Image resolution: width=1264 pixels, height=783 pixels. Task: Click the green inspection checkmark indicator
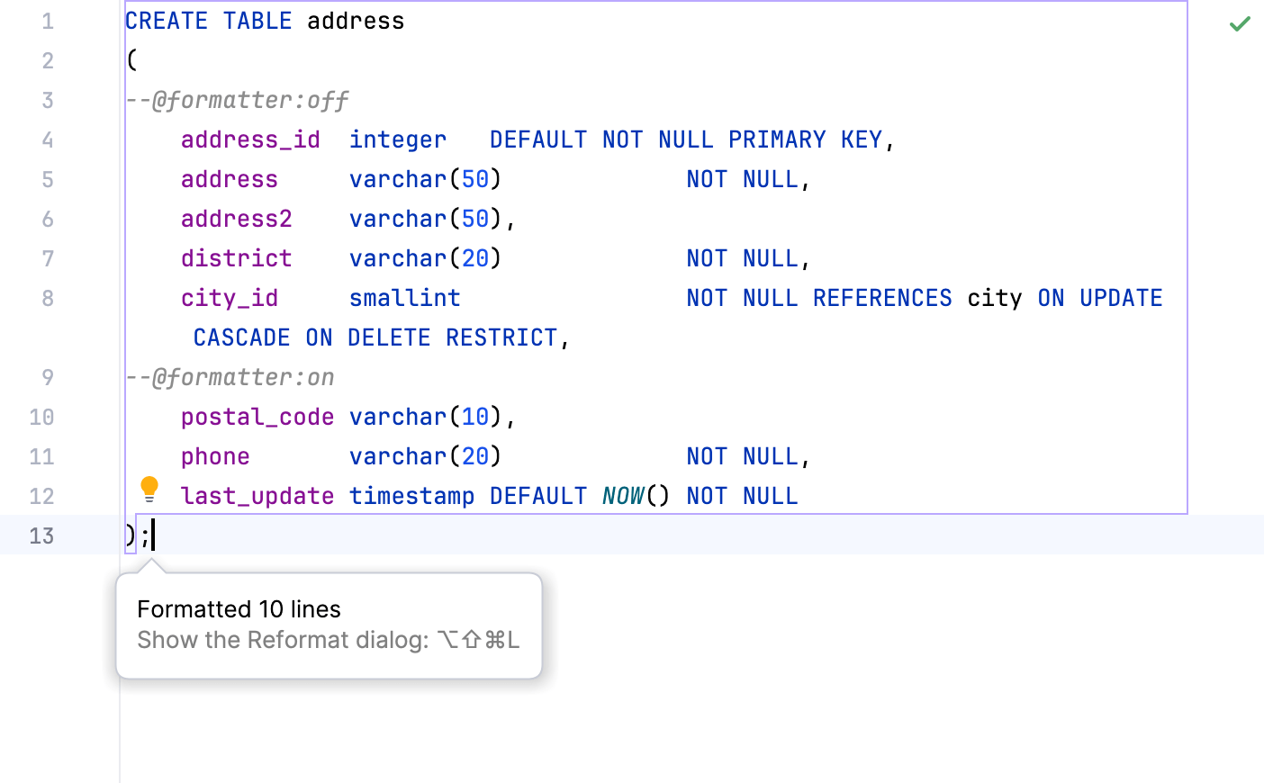(1240, 23)
